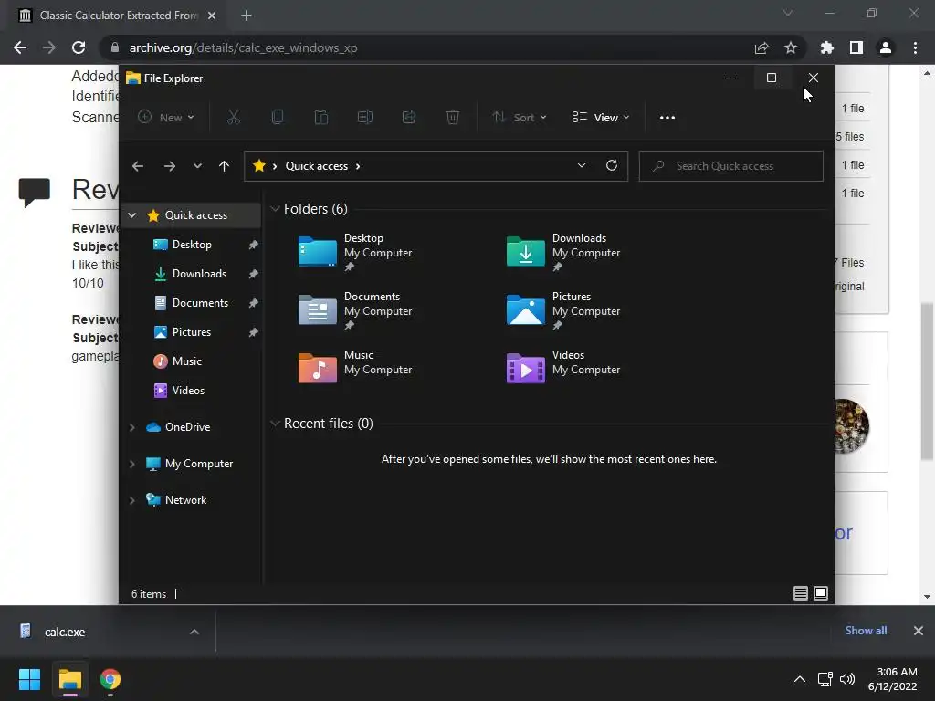Image resolution: width=935 pixels, height=701 pixels.
Task: Collapse the Folders (6) group
Action: [x=275, y=209]
